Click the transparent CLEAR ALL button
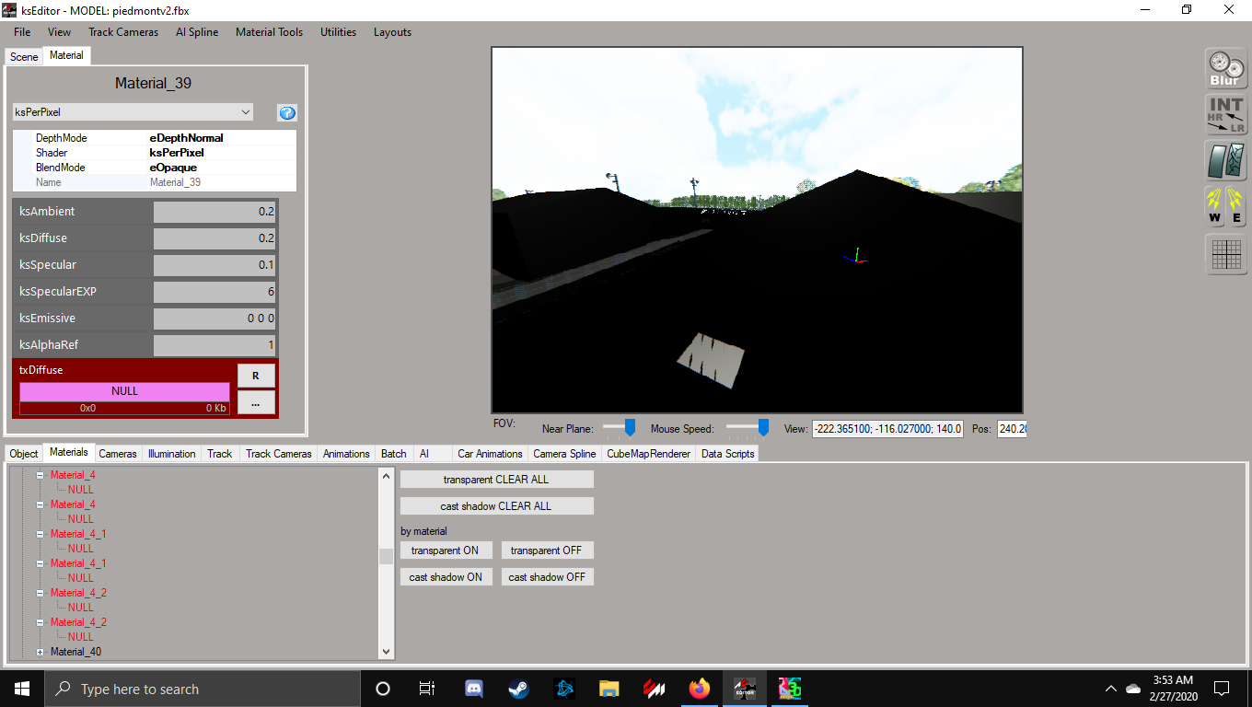The height and width of the screenshot is (707, 1252). click(x=496, y=480)
